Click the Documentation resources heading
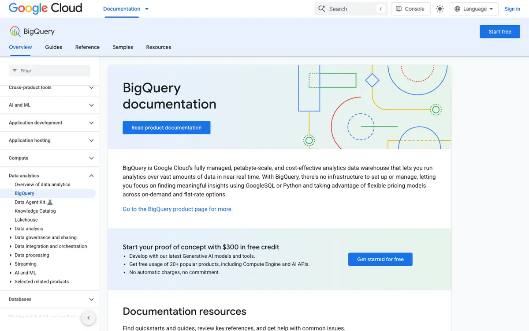The width and height of the screenshot is (529, 331). (x=184, y=311)
